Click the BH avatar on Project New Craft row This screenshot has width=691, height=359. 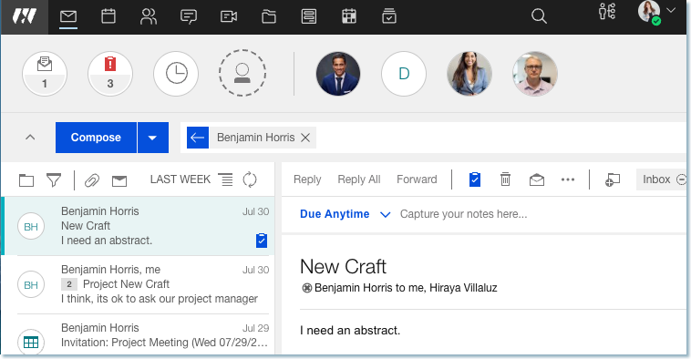pyautogui.click(x=31, y=284)
